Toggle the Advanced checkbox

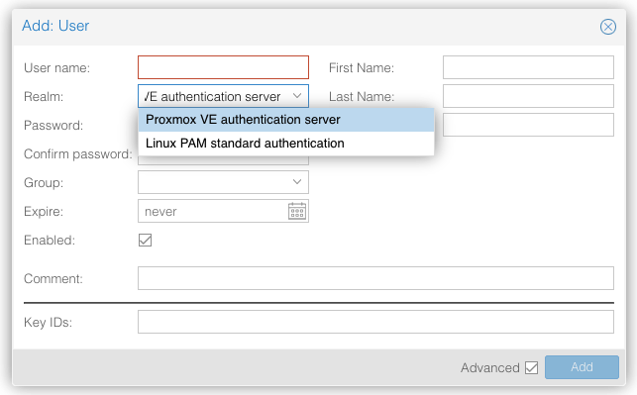click(x=531, y=368)
